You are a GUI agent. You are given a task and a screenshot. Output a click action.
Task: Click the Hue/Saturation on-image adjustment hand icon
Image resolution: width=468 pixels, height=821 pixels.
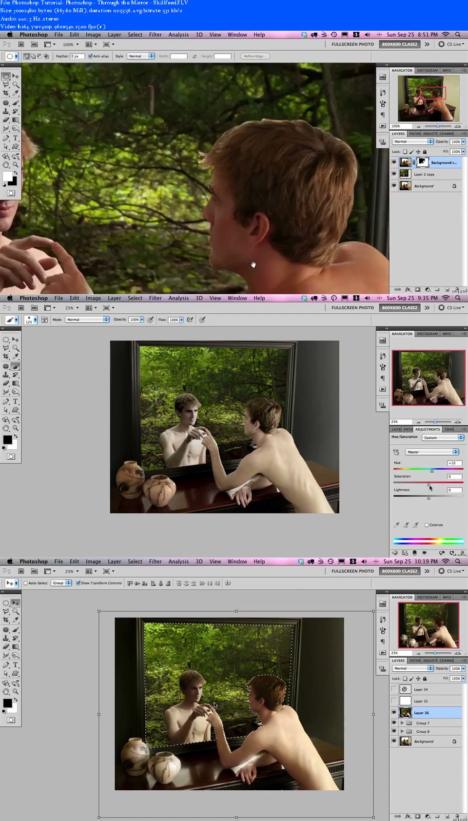(x=396, y=452)
